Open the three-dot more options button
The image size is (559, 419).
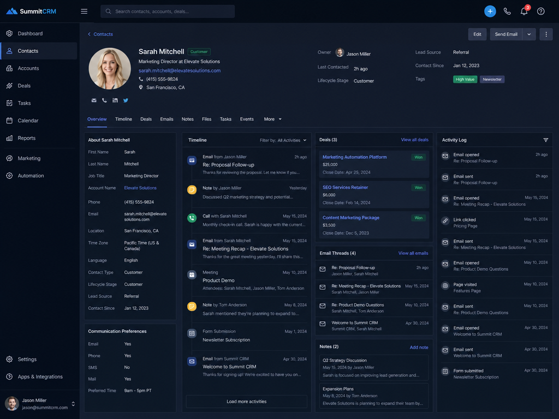[546, 34]
